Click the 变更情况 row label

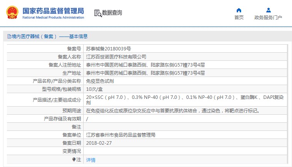[72, 151]
